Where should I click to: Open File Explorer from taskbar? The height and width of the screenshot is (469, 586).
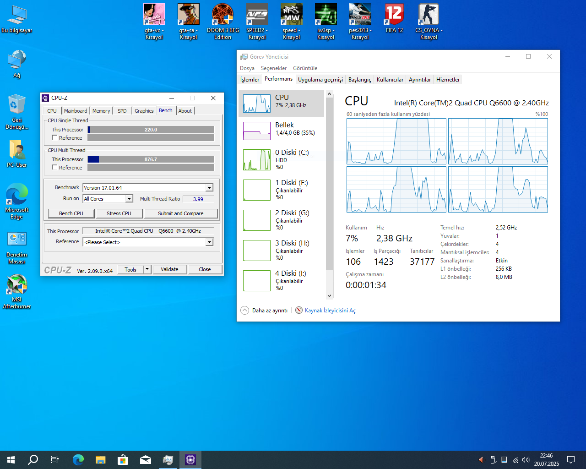pyautogui.click(x=101, y=460)
